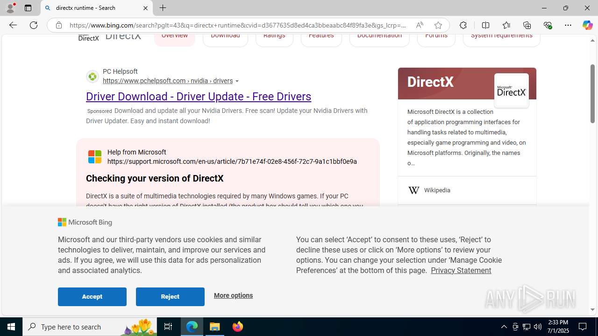The image size is (598, 336).
Task: Click the Wikipedia W icon
Action: coord(413,190)
